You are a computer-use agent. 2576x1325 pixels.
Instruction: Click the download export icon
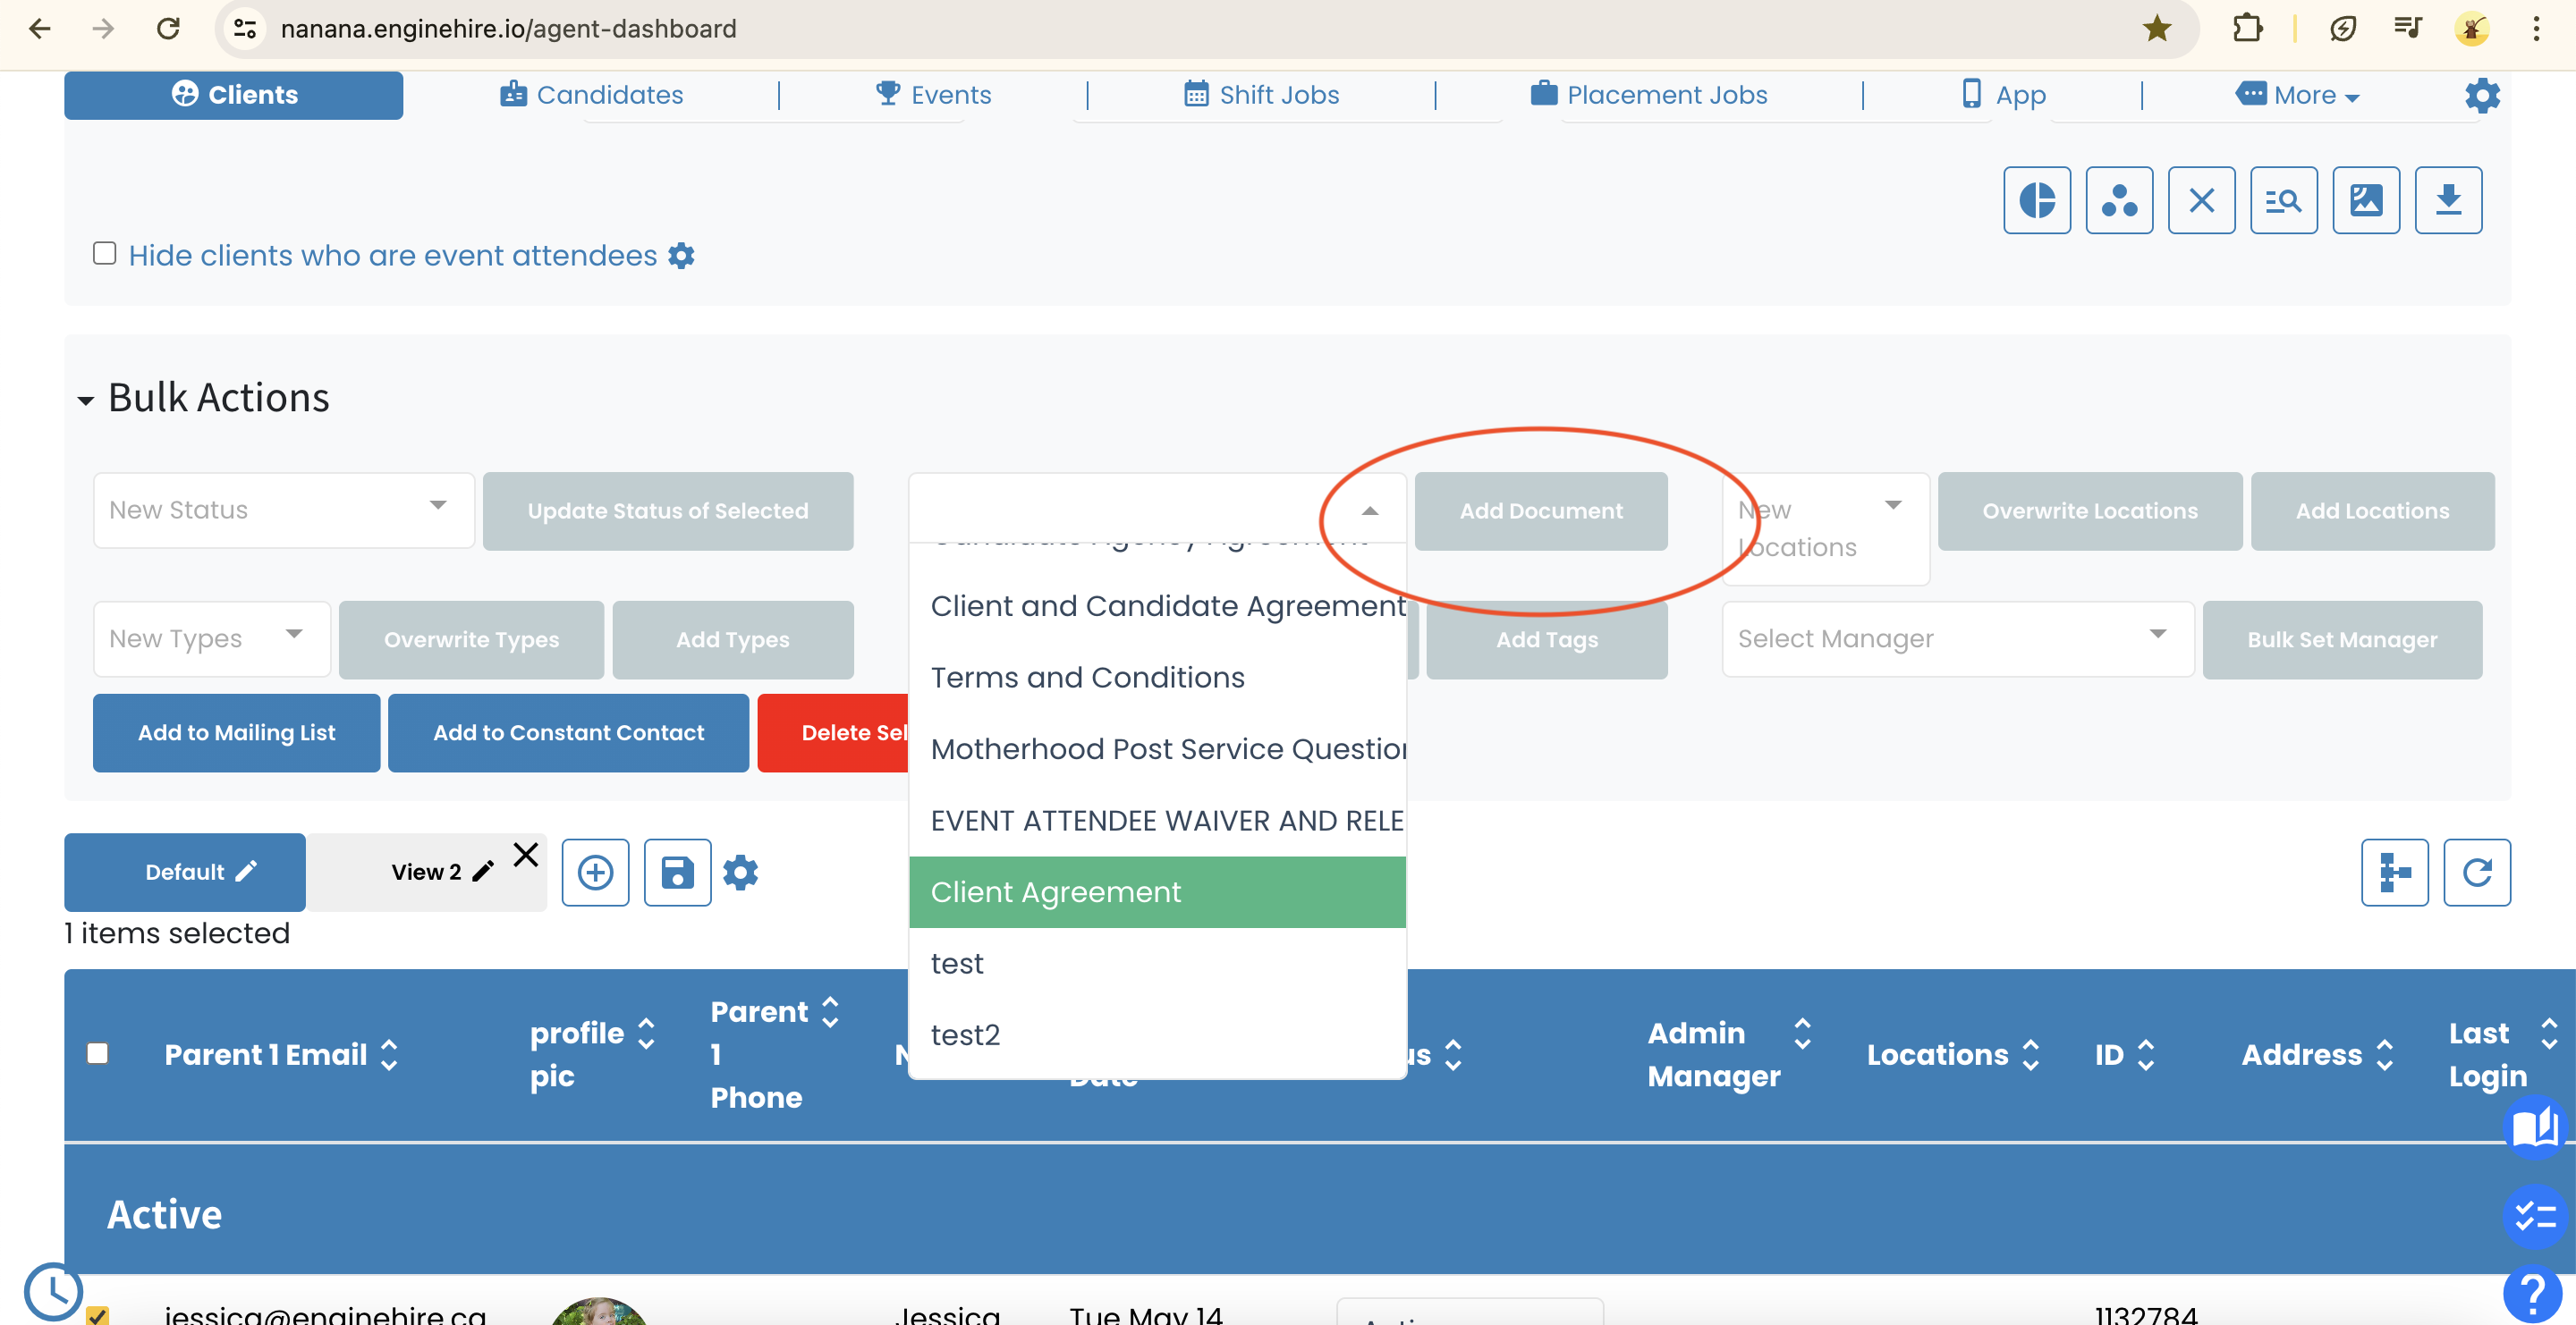coord(2448,200)
